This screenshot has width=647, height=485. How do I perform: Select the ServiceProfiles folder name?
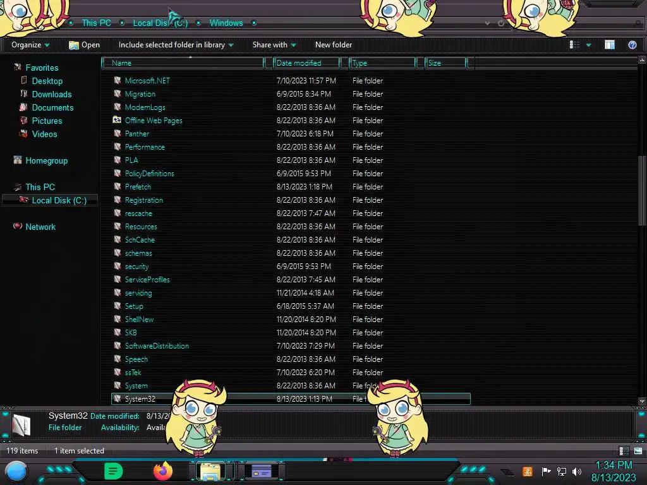(x=147, y=280)
